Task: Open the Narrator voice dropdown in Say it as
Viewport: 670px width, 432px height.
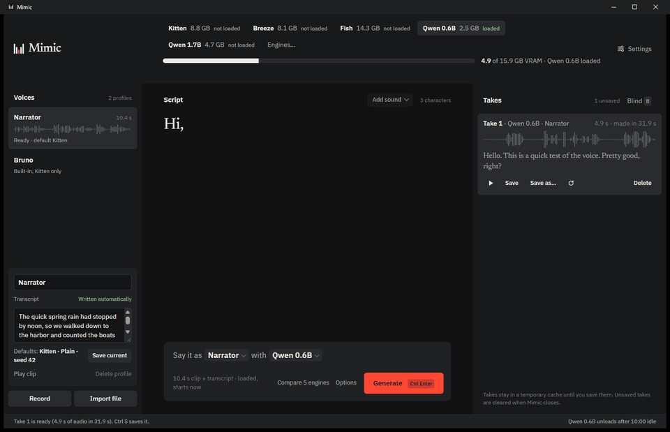Action: click(x=226, y=355)
